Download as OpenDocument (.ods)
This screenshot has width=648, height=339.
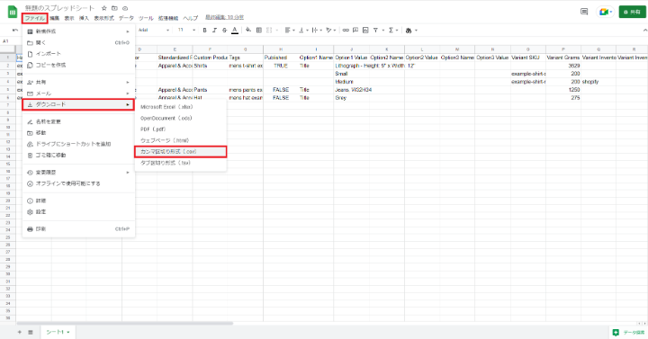[181, 118]
